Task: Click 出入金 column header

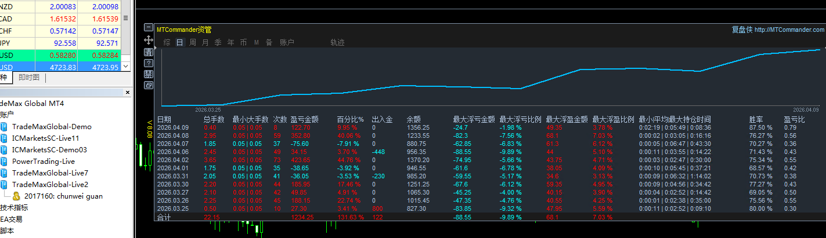Action: tap(382, 119)
